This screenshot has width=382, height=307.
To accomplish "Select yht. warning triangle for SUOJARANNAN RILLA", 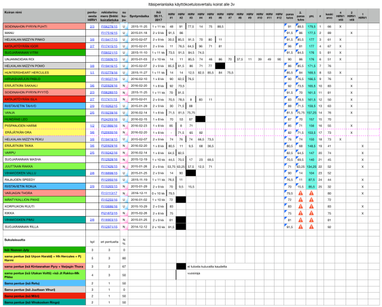I will (x=312, y=227).
